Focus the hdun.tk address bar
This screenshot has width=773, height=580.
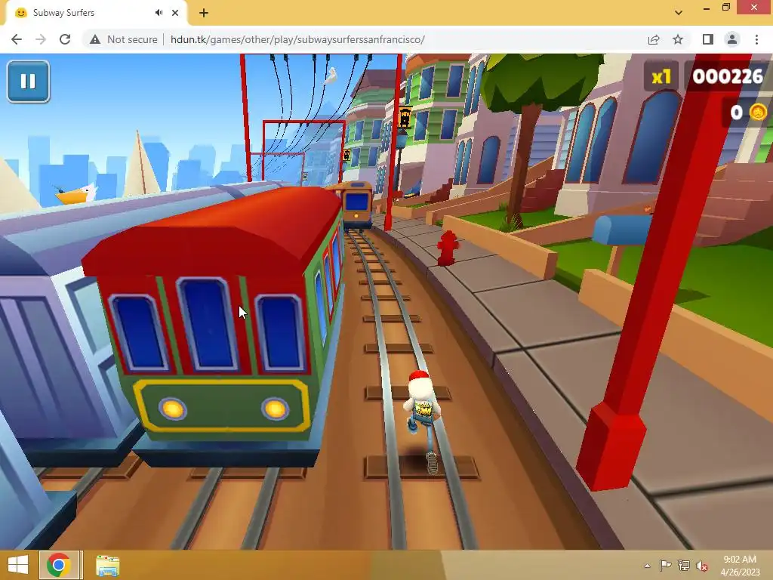tap(297, 39)
